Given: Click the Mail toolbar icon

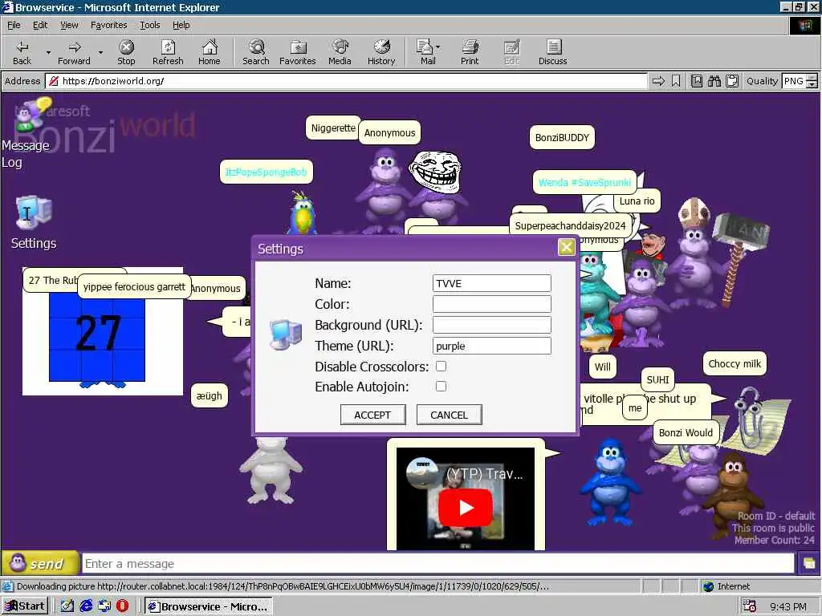Looking at the screenshot, I should pyautogui.click(x=425, y=52).
